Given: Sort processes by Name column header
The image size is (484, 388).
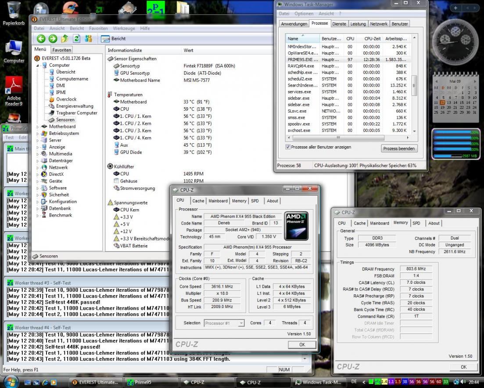Looking at the screenshot, I should coord(302,39).
